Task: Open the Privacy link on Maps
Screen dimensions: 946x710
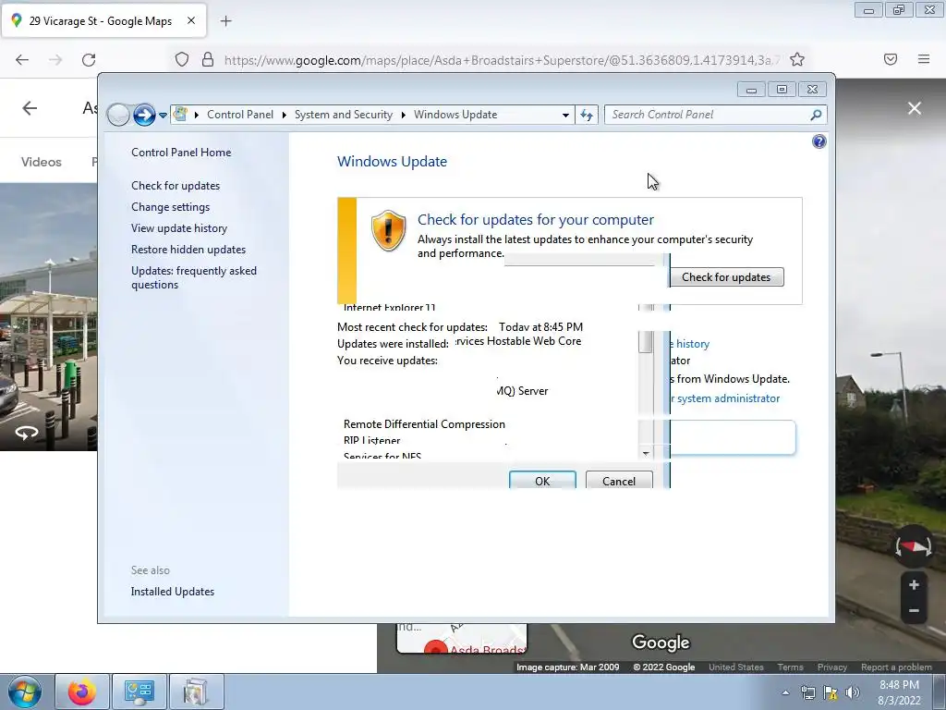Action: click(x=832, y=667)
